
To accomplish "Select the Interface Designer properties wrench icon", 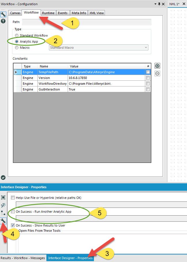I will pyautogui.click(x=3, y=221).
